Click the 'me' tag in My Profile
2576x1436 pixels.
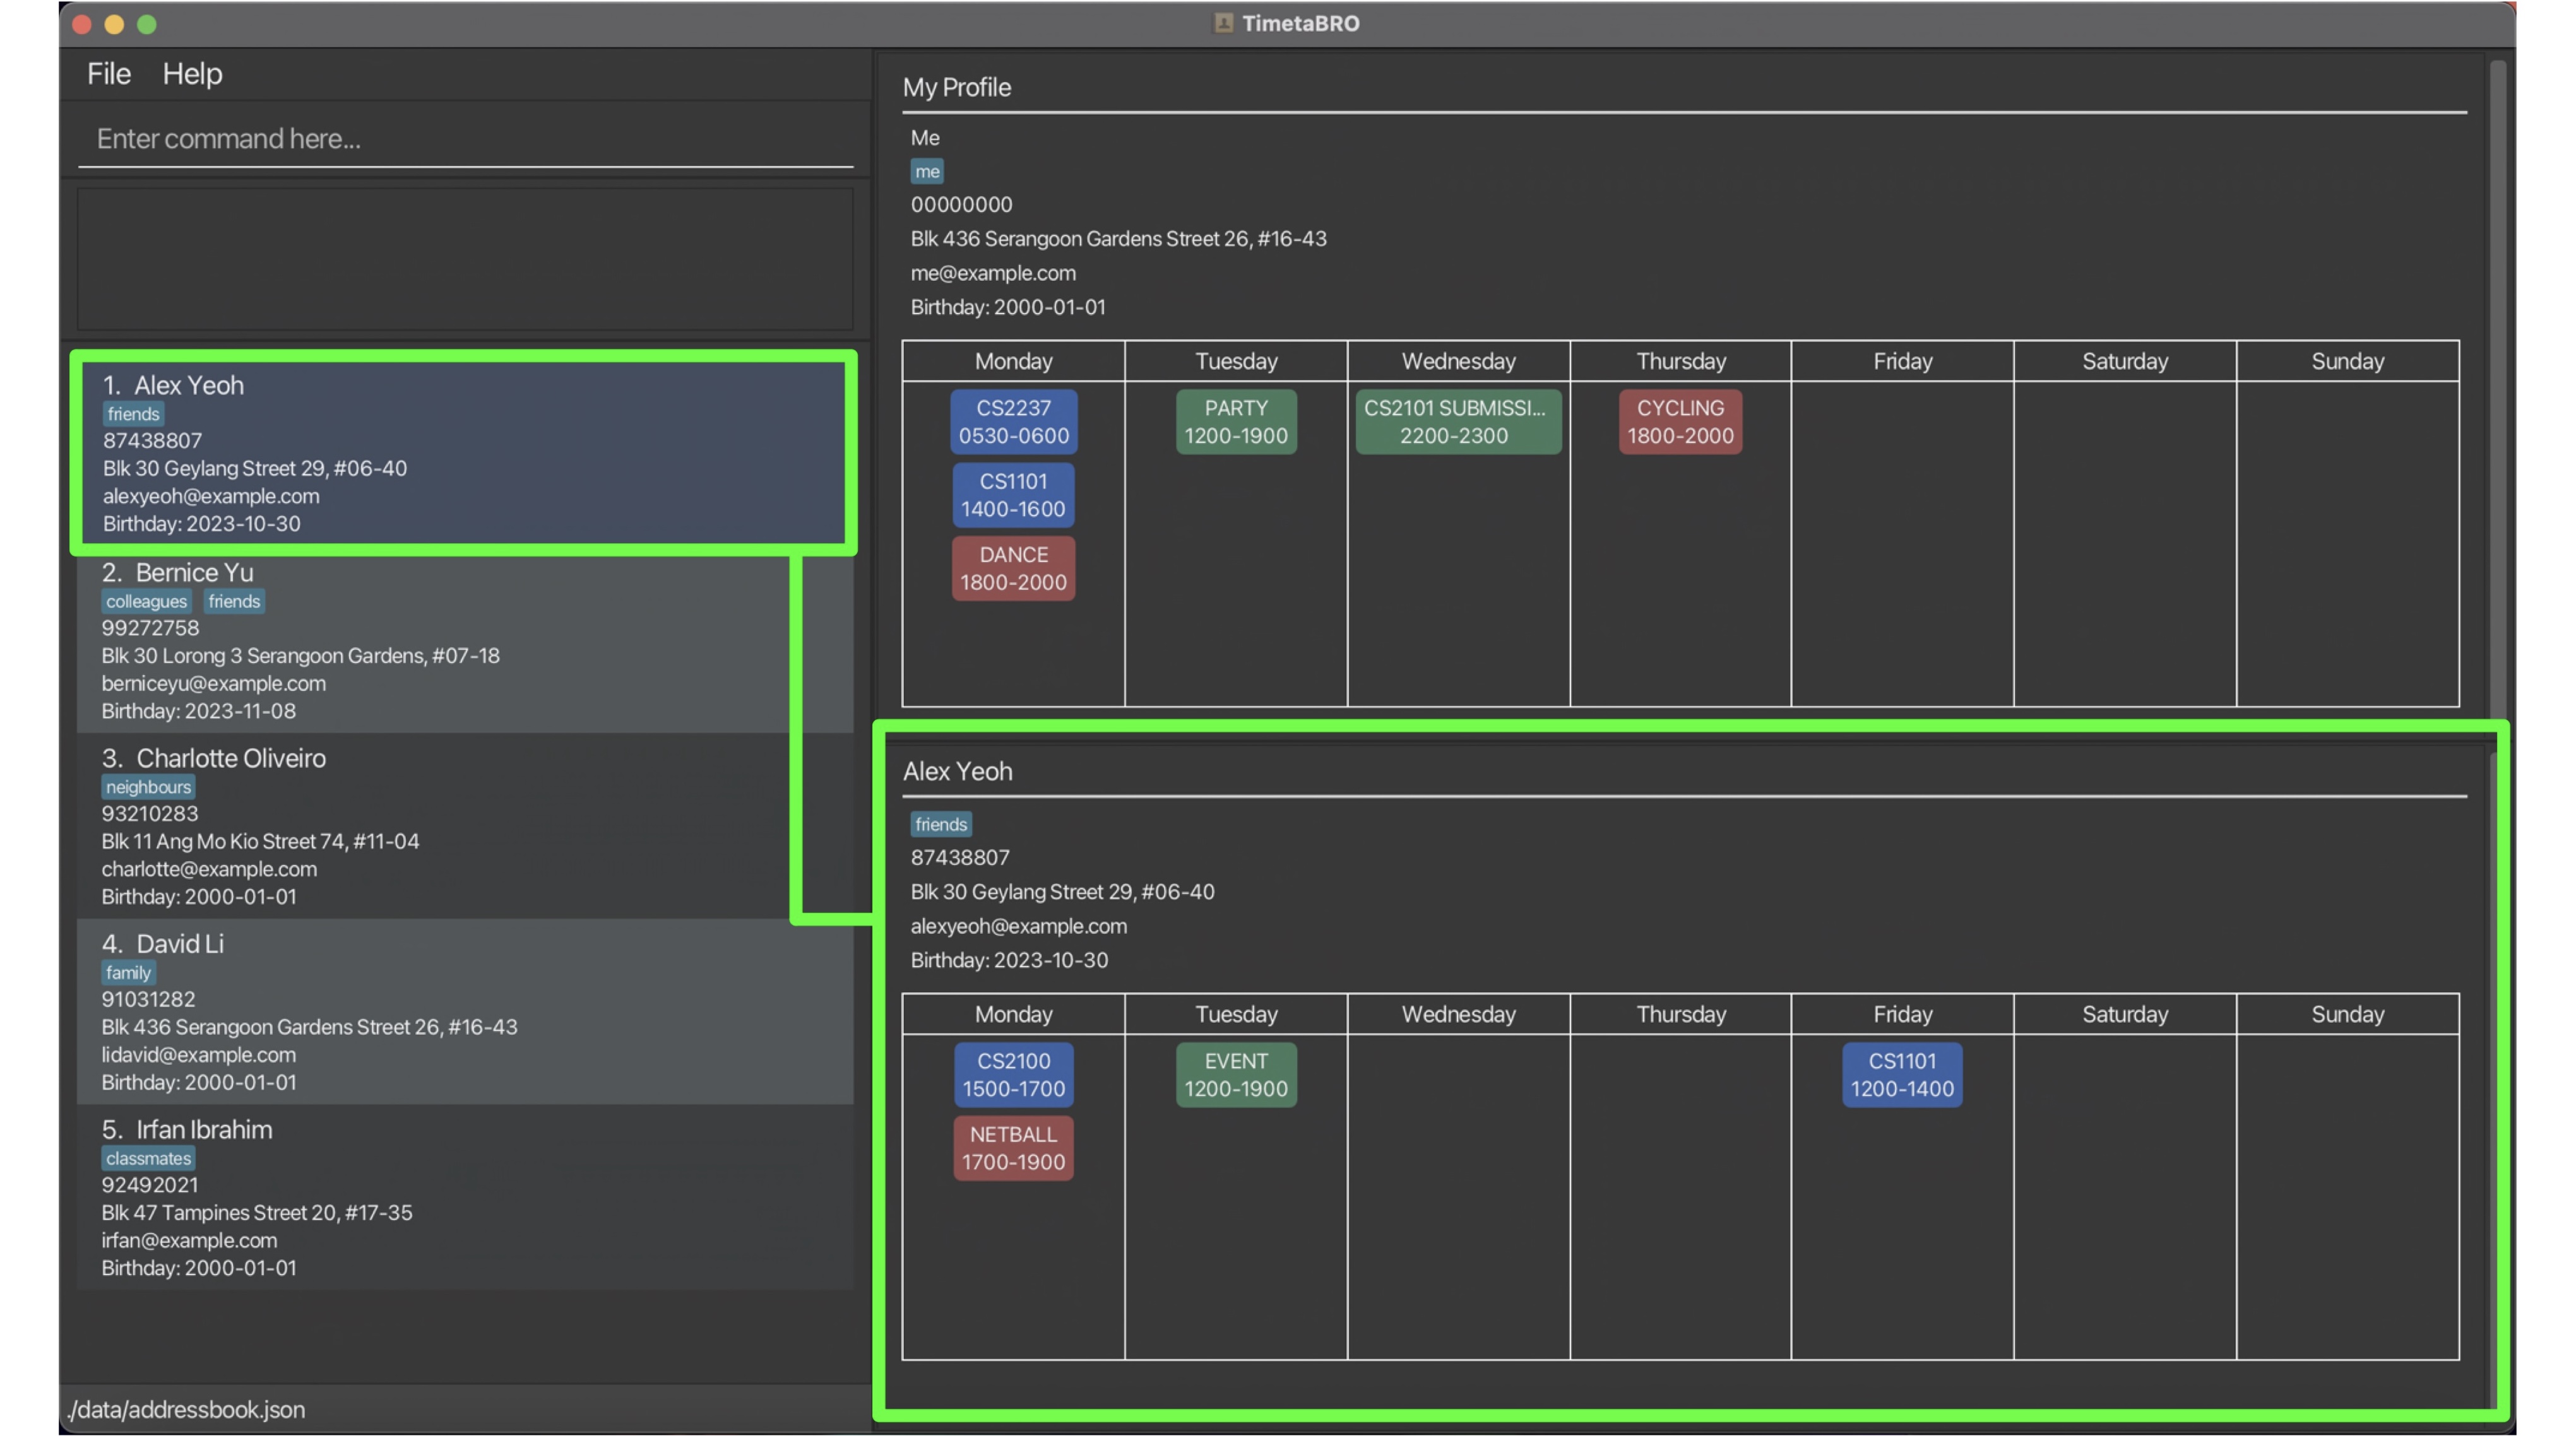pyautogui.click(x=927, y=172)
